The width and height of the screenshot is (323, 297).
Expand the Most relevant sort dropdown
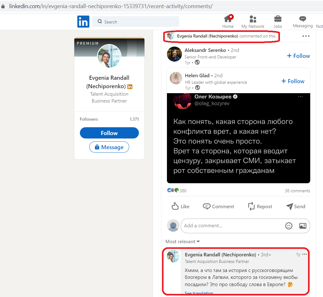click(x=183, y=242)
